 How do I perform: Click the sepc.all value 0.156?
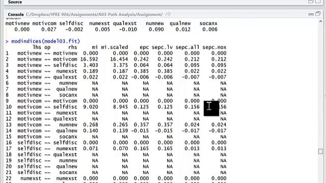(x=192, y=107)
